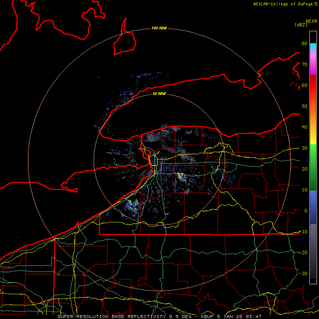319x319 pixels.
Task: Click the 60 value on the dBZ scale
Action: (304, 85)
